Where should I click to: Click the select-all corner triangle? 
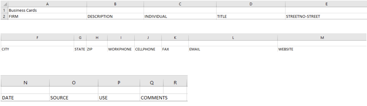point(4,4)
